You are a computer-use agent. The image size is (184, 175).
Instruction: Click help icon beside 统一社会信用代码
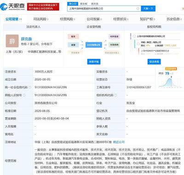pyautogui.click(x=30, y=87)
